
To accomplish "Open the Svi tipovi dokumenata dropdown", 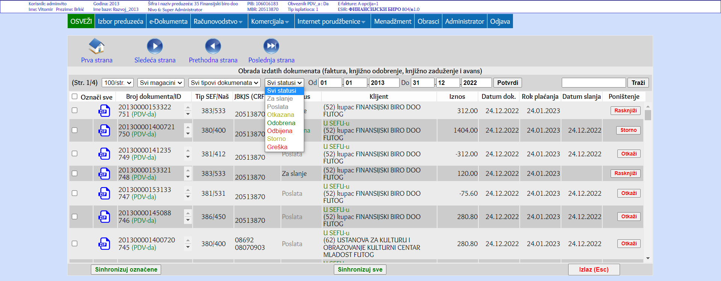I will point(225,83).
